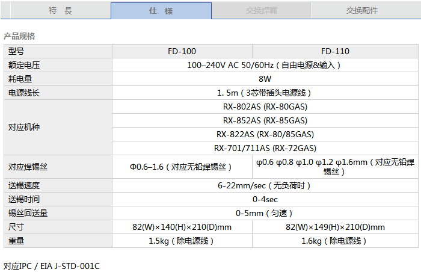421x272 pixels.
Task: Click the 对应焊锡丝 row label
Action: pos(58,167)
